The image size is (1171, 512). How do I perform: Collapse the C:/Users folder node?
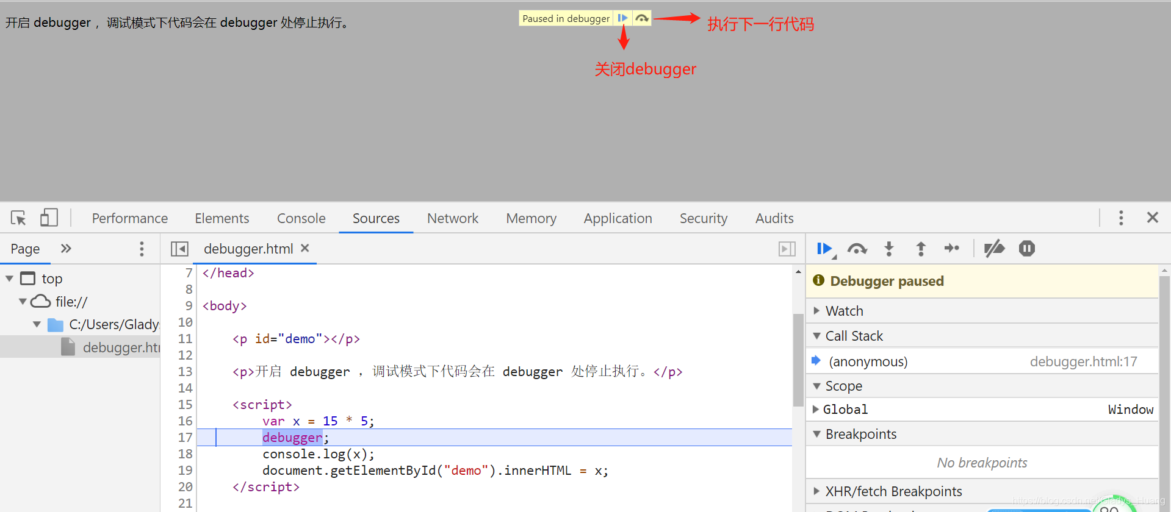click(x=37, y=324)
